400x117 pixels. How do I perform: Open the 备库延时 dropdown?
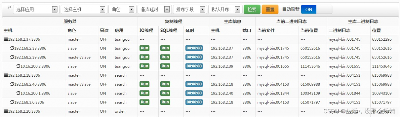(154, 9)
